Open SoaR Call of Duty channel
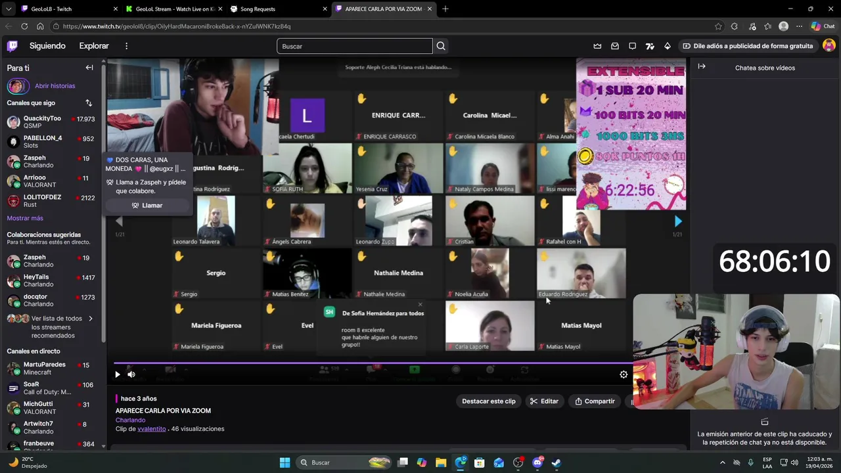 tap(51, 388)
